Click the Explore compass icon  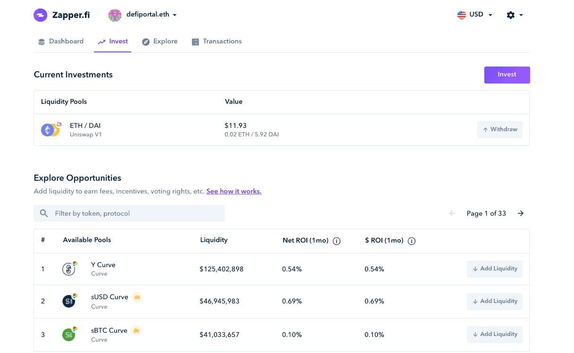(146, 42)
